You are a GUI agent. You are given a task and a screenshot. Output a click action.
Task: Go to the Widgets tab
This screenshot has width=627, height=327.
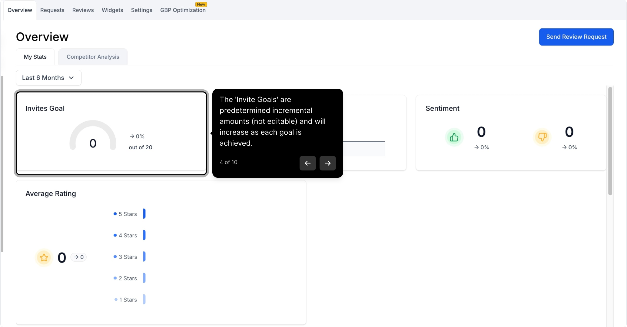tap(112, 10)
